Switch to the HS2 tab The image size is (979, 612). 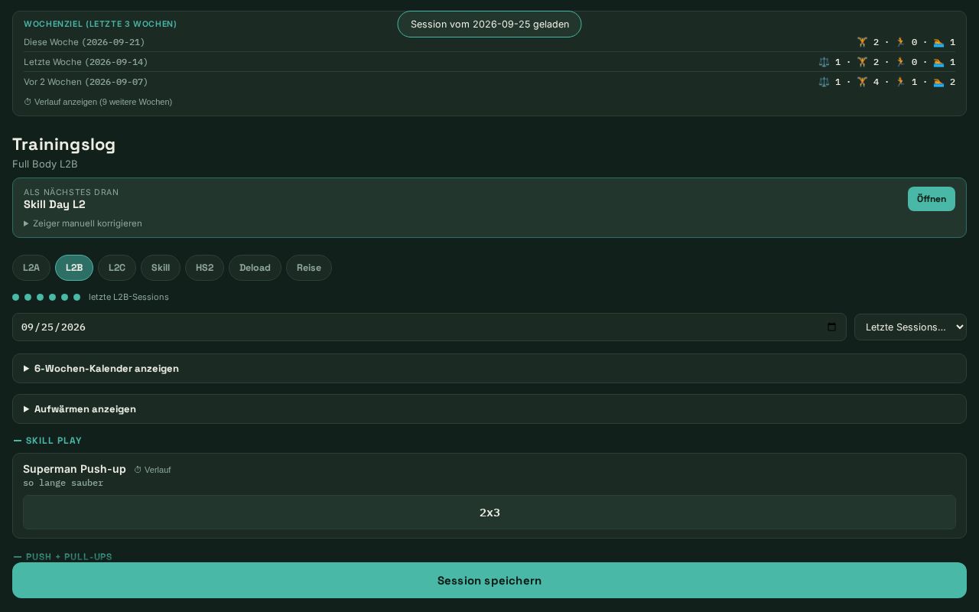tap(204, 268)
